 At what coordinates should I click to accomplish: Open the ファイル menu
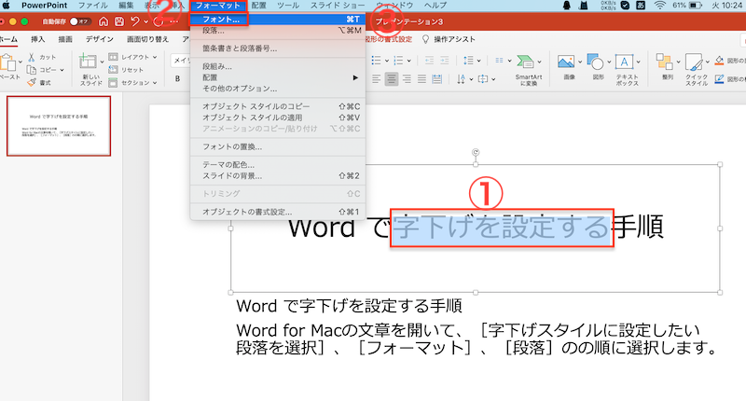pos(92,6)
